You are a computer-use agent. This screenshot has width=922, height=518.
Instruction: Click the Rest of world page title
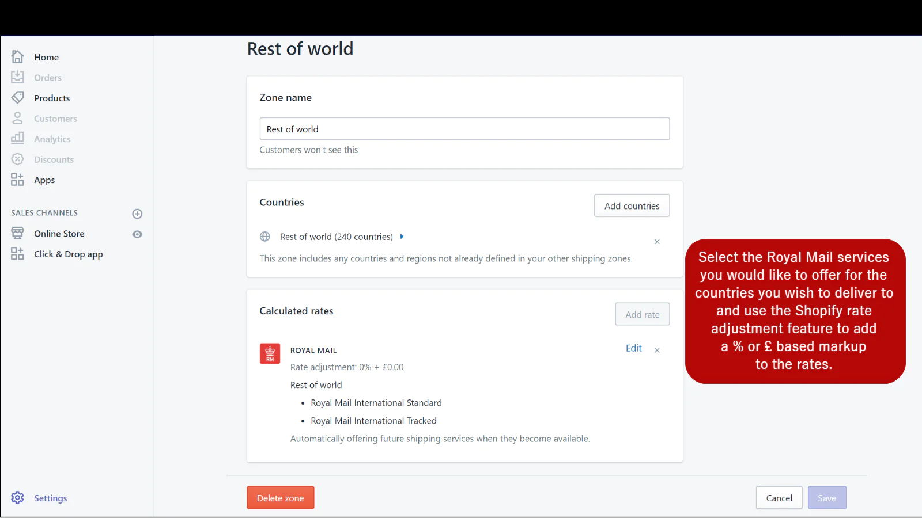[300, 49]
